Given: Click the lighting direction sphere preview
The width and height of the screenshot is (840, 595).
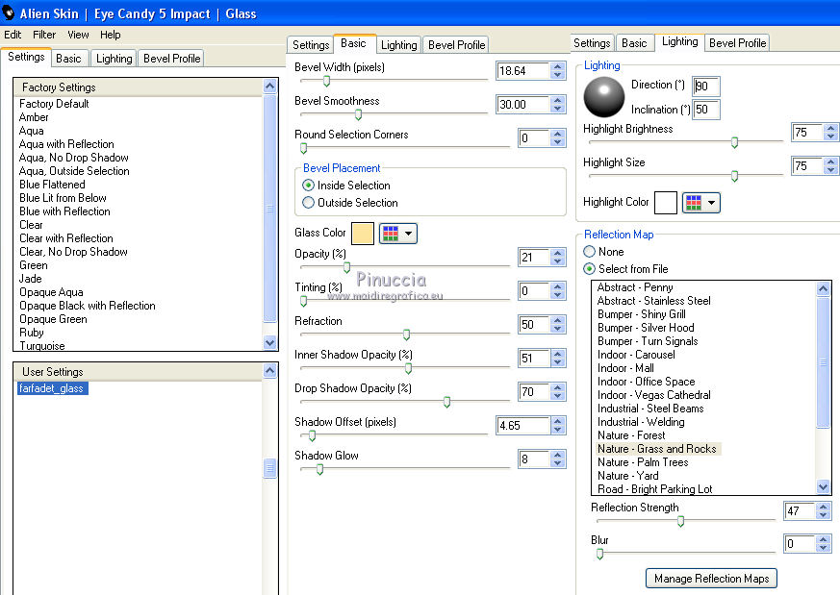Looking at the screenshot, I should 603,97.
